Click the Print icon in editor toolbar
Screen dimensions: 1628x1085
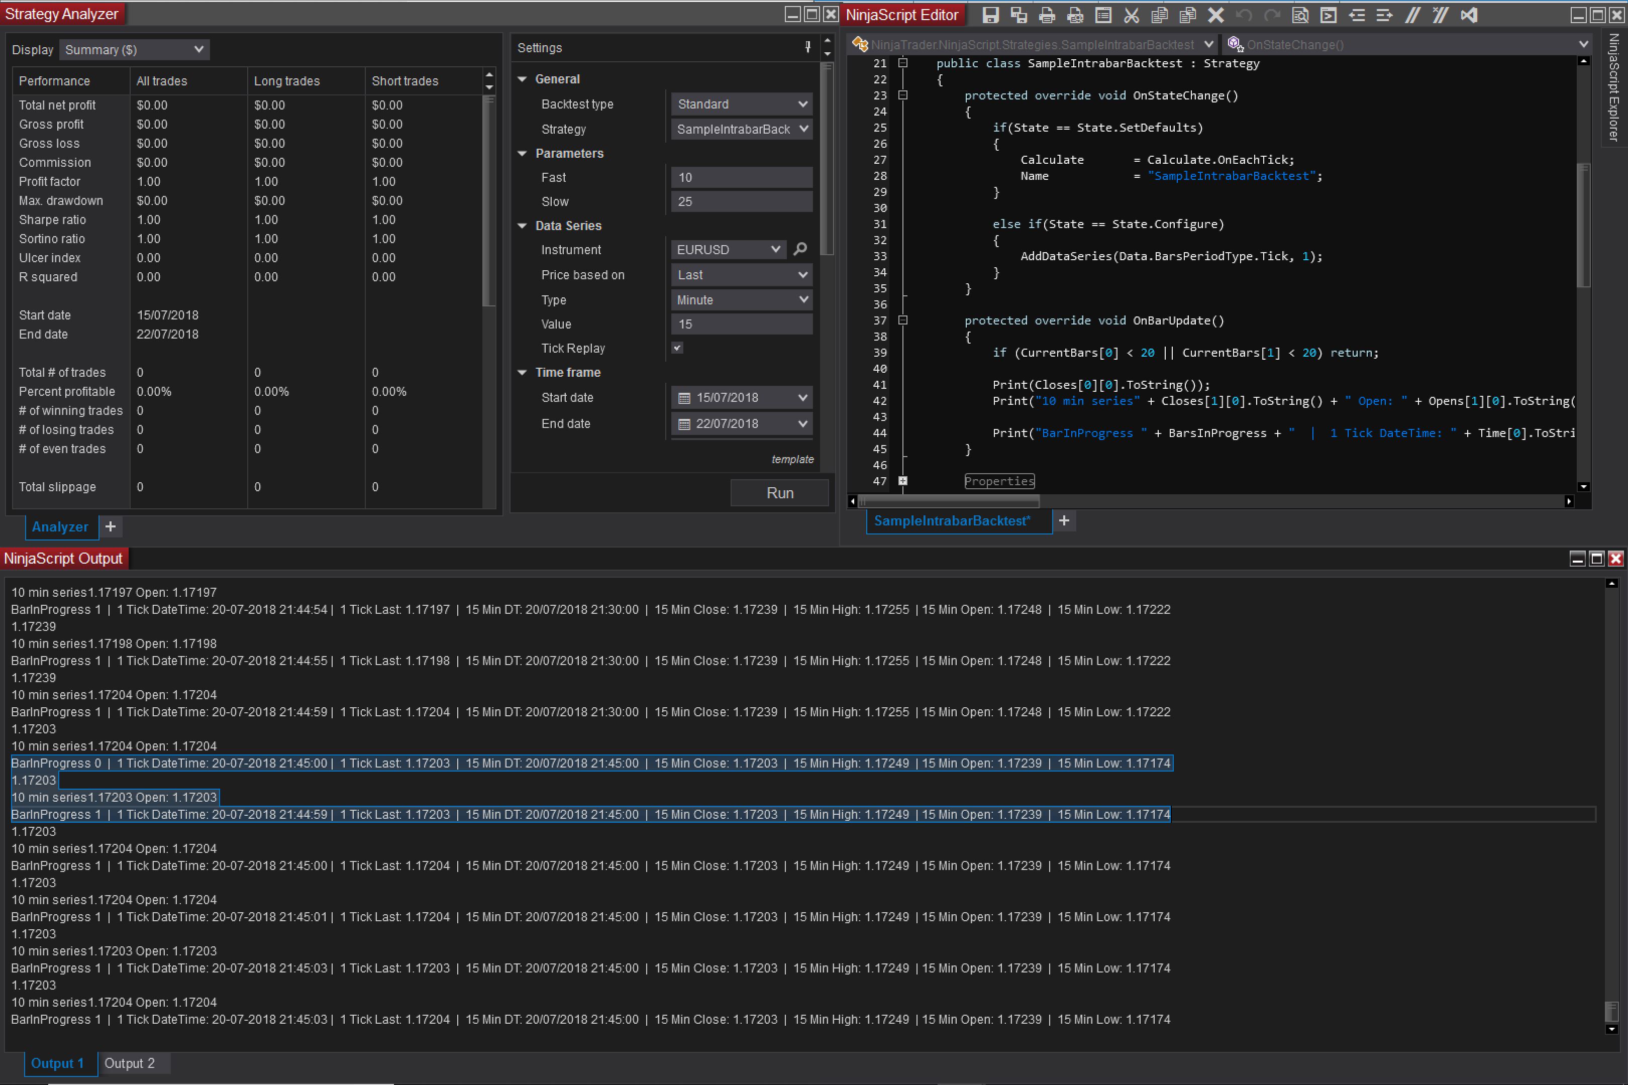1047,15
